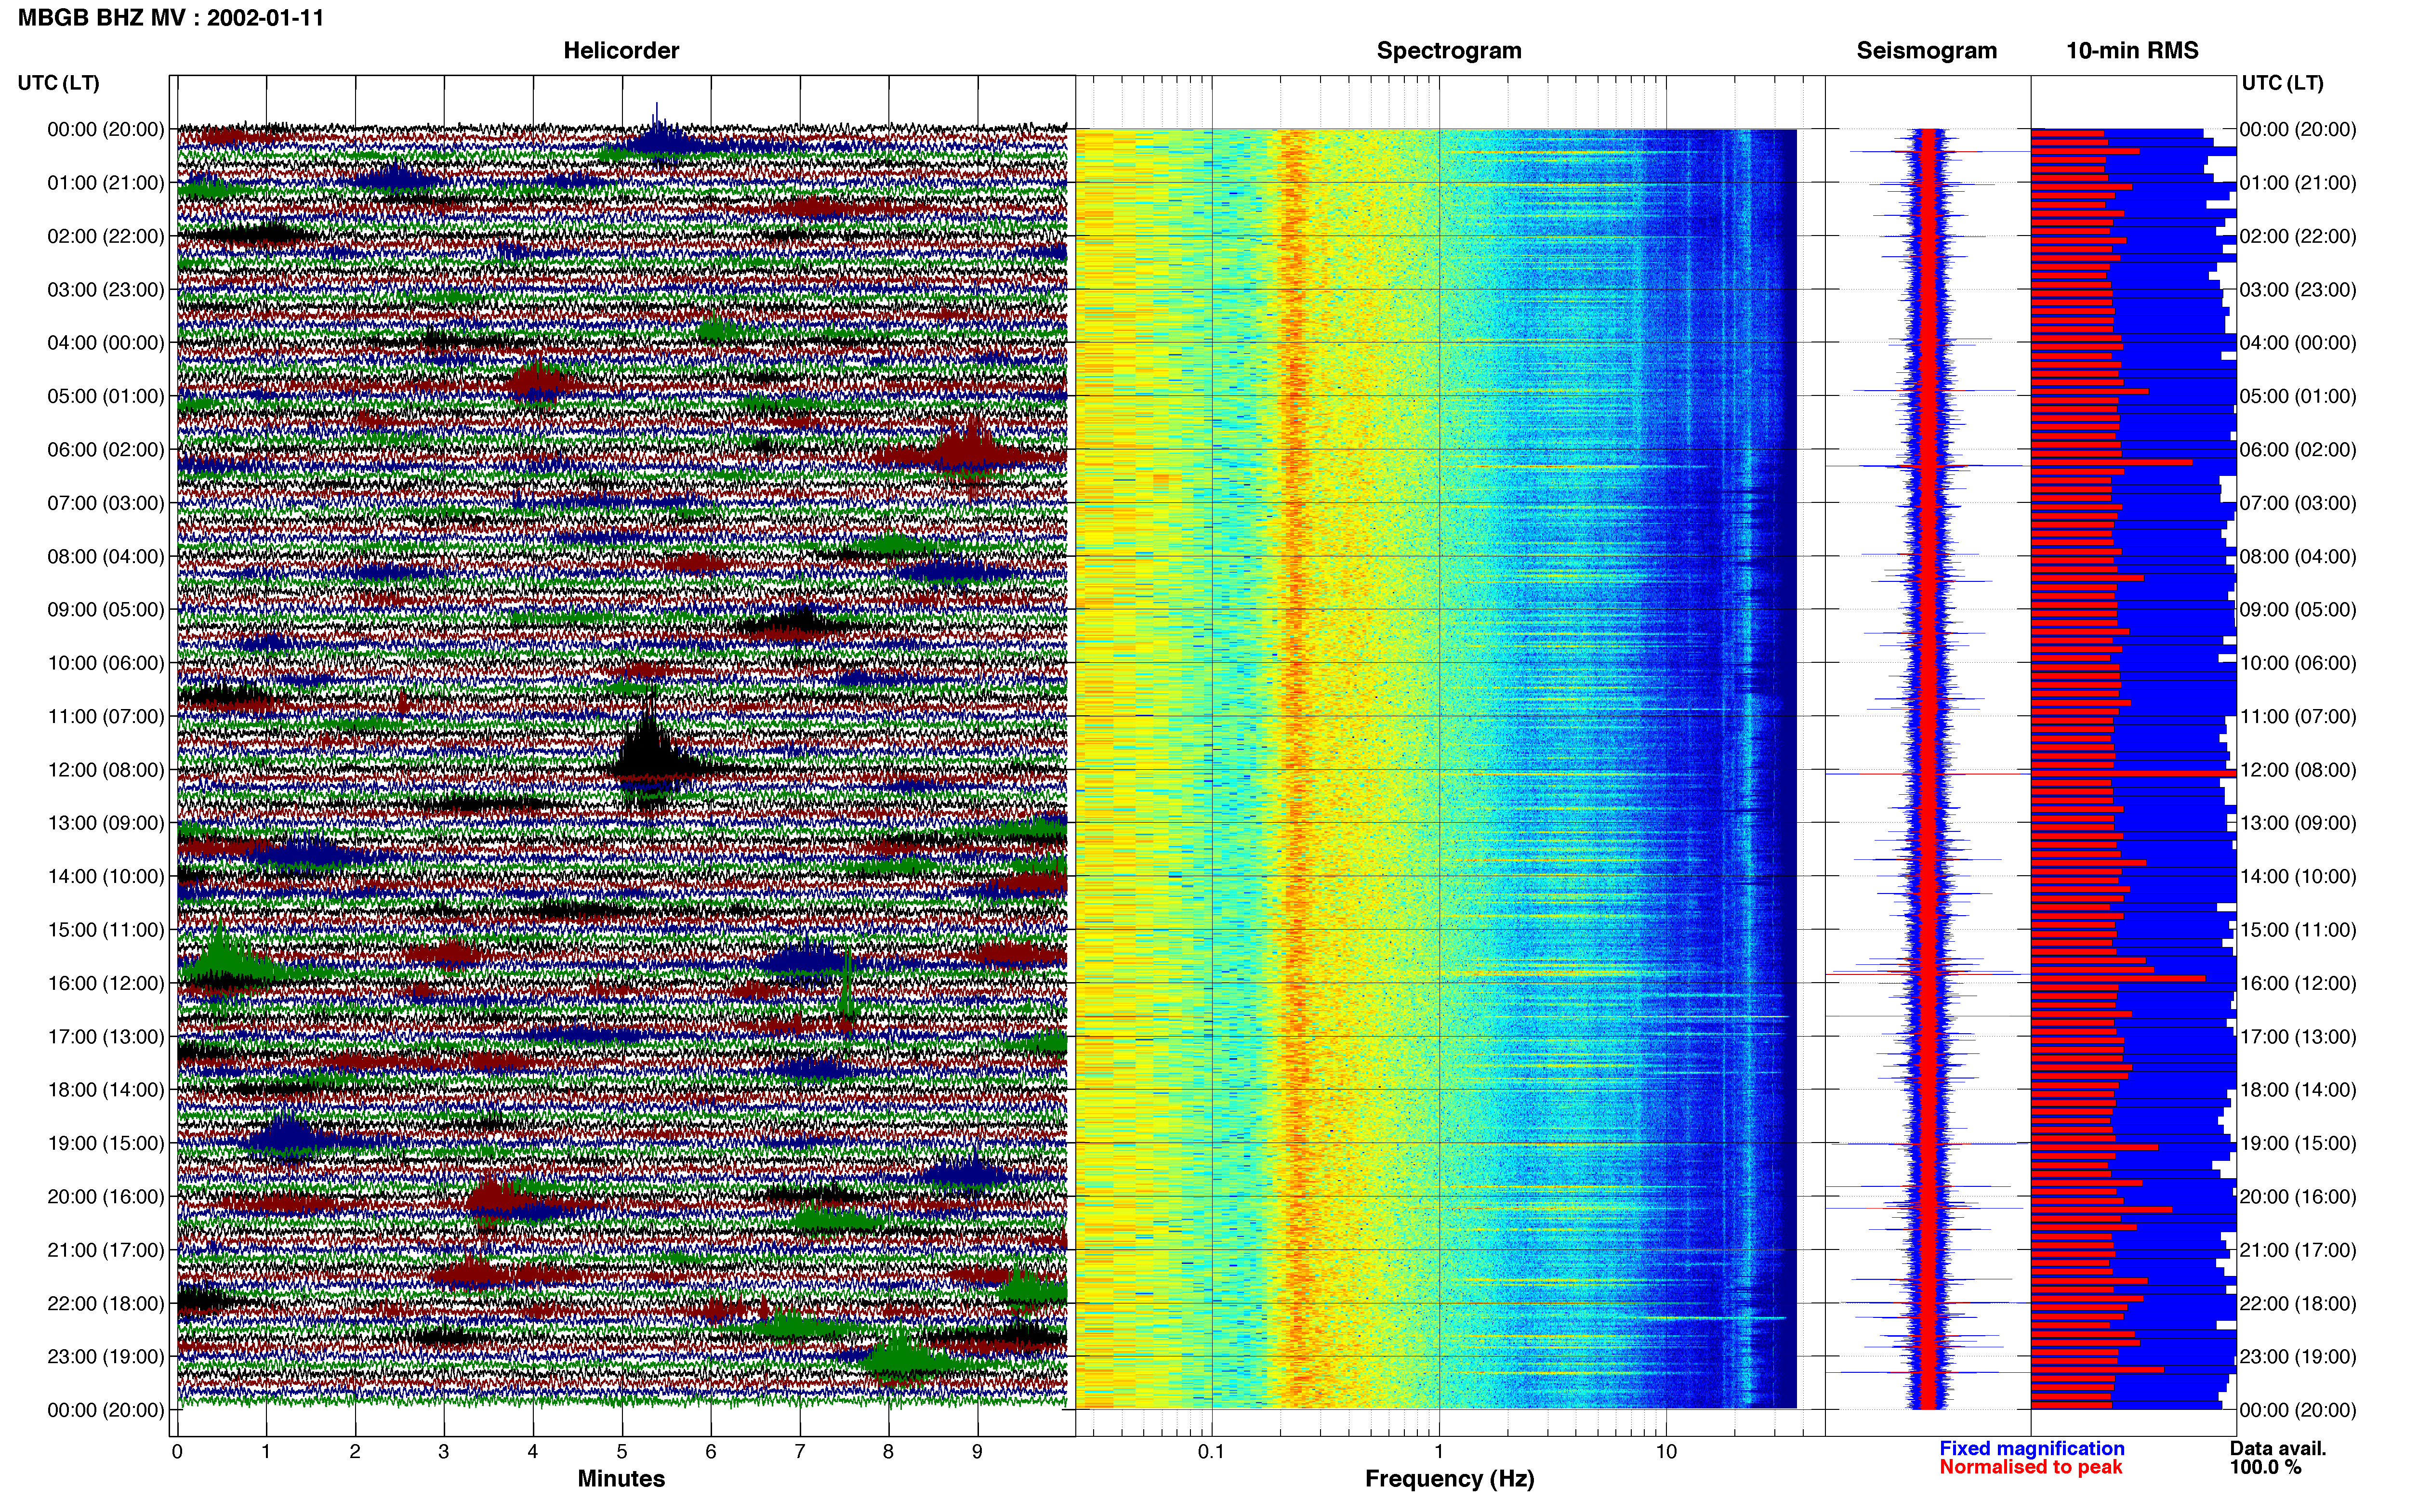Click left time label '20:00 (16:00)'
The height and width of the screenshot is (1512, 2418).
click(x=106, y=1197)
